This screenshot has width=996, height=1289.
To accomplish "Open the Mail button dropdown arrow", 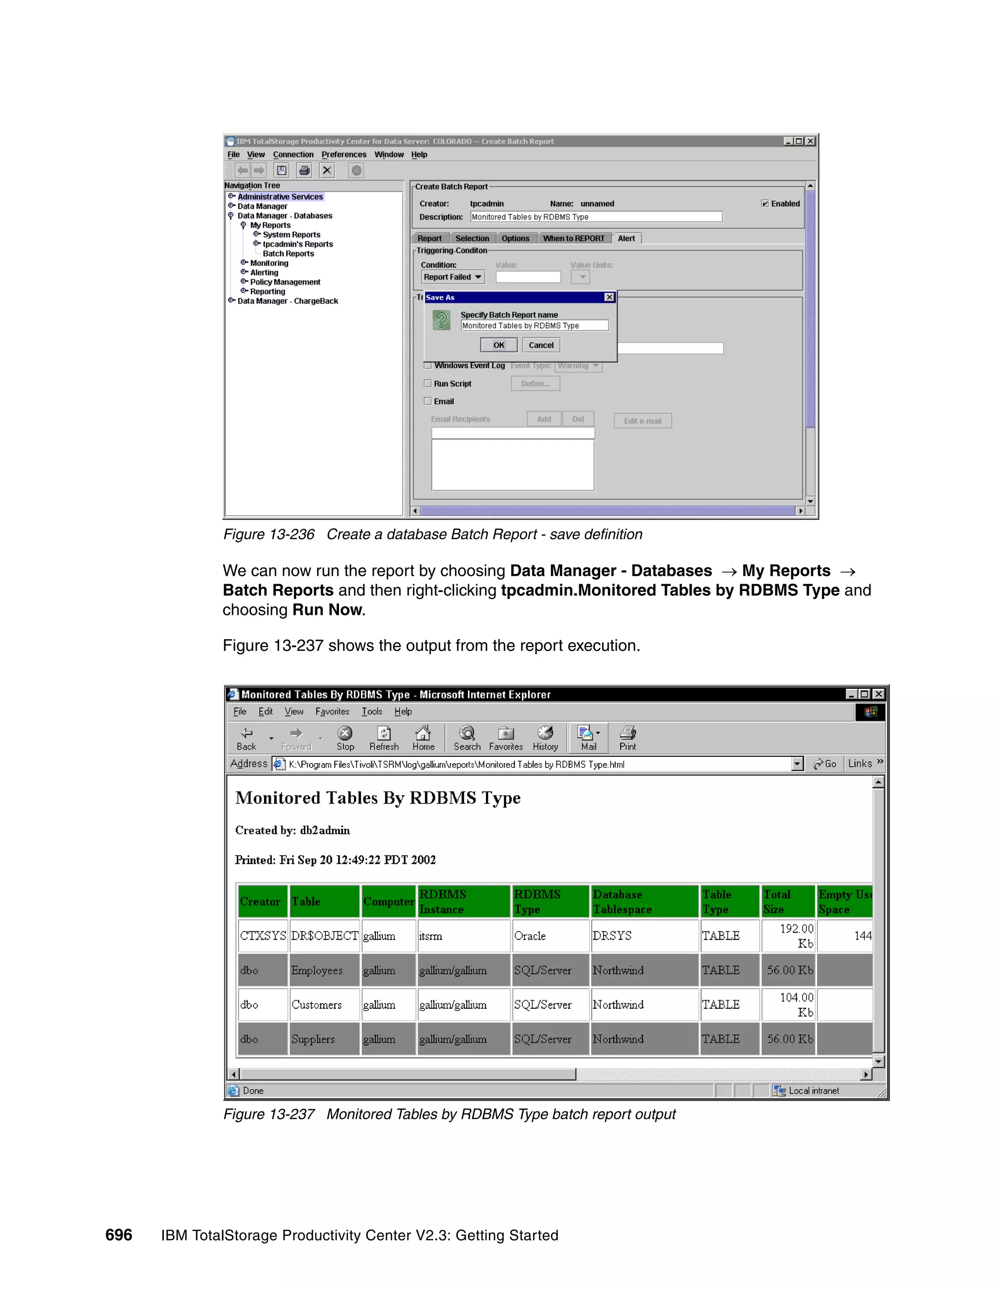I will (598, 733).
